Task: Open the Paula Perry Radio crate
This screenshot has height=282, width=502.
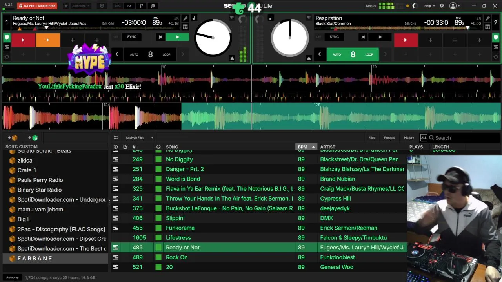Action: point(40,180)
